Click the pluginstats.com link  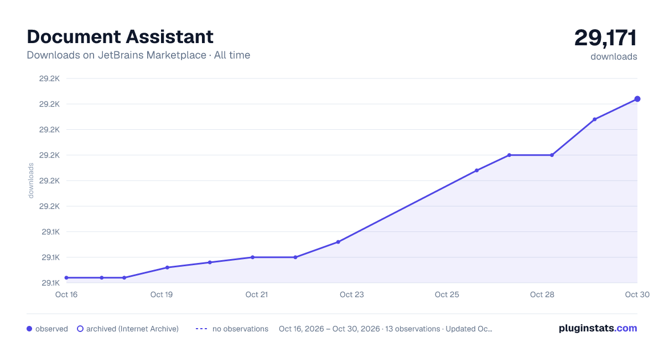point(598,328)
